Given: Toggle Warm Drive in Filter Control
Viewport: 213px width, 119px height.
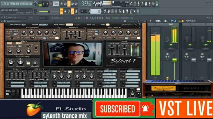Looking at the screenshot, I should pyautogui.click(x=28, y=63).
